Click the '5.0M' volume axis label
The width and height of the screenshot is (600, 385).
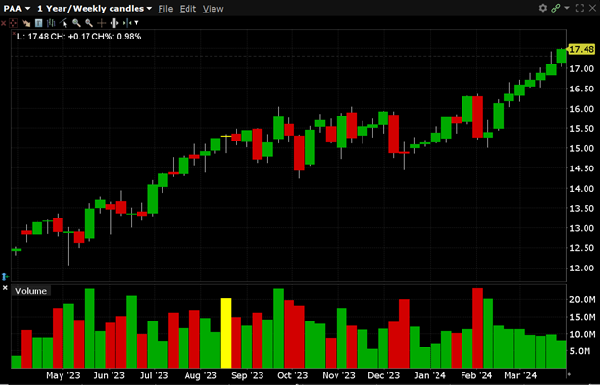pos(580,351)
